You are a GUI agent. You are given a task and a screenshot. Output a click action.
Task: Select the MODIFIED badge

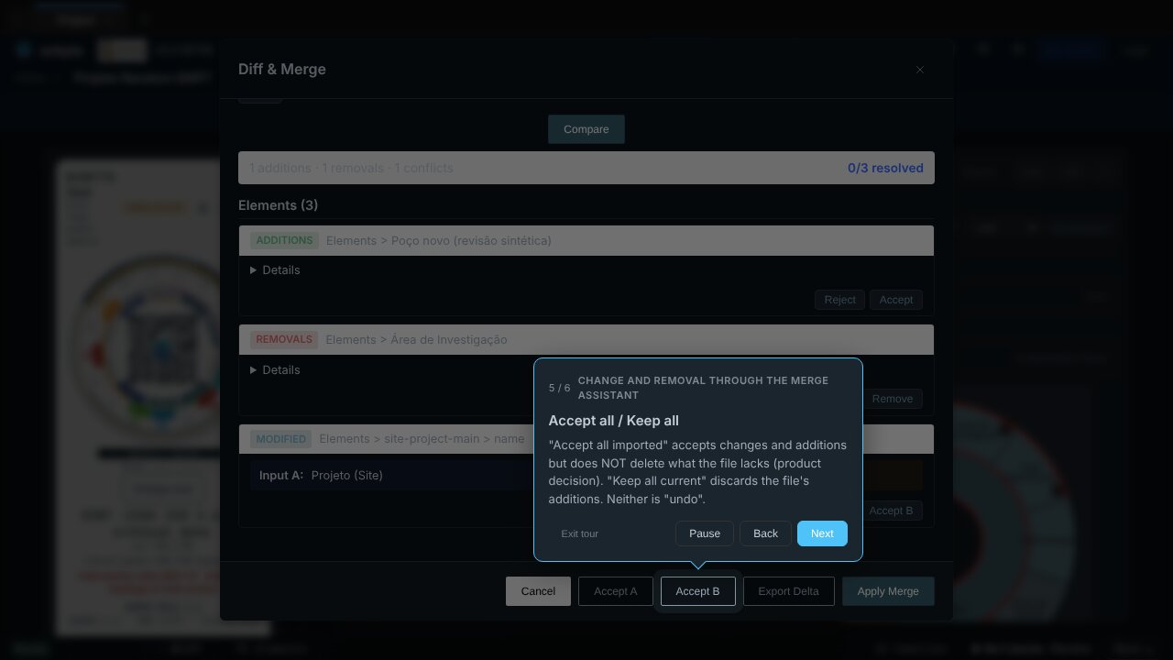pyautogui.click(x=281, y=439)
